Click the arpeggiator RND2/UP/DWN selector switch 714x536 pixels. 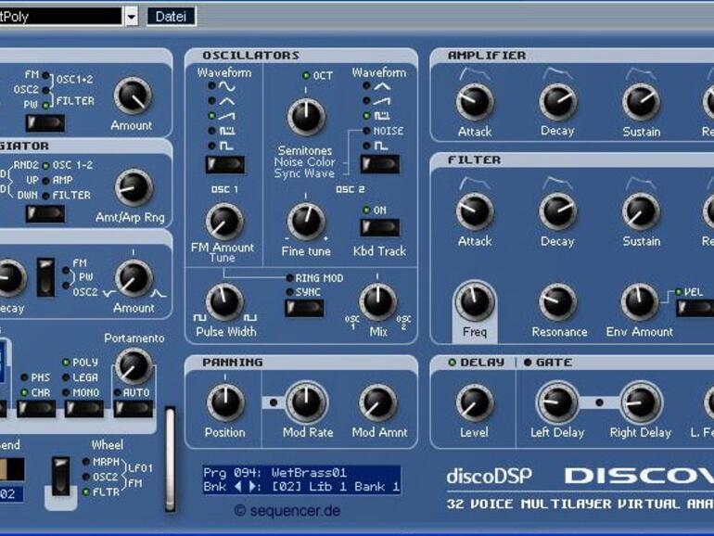[45, 214]
